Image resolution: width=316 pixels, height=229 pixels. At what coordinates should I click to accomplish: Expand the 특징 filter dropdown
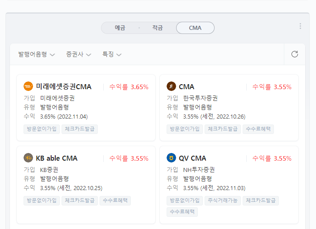(x=112, y=54)
